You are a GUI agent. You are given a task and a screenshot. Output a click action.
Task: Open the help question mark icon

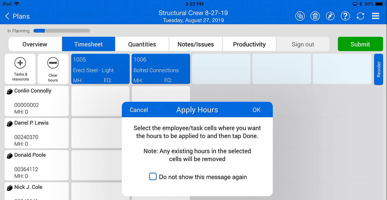coord(345,16)
